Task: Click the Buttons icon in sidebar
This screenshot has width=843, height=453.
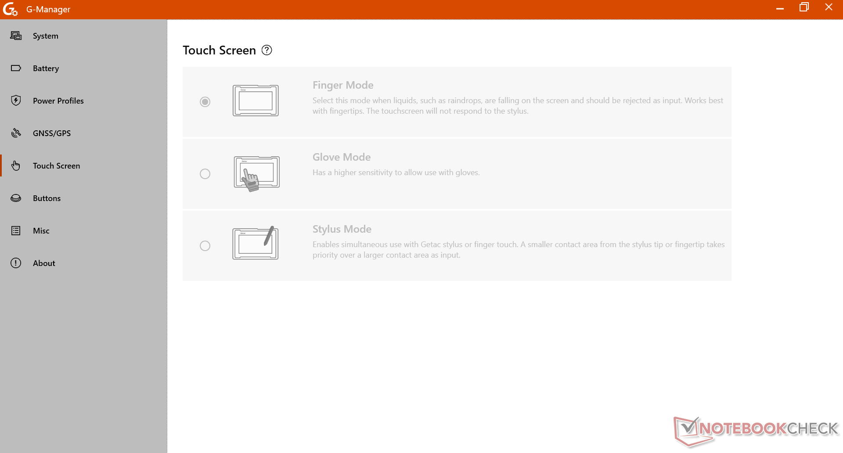Action: point(16,198)
